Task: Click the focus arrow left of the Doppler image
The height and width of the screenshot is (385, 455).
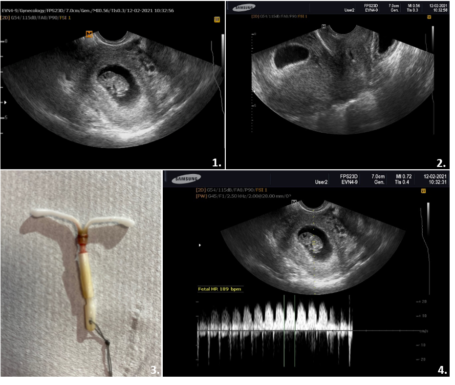Action: coord(199,245)
